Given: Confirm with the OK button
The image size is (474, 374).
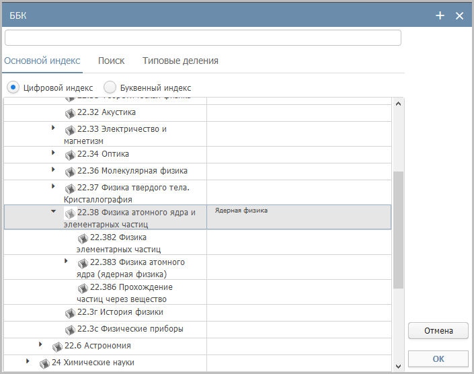Looking at the screenshot, I should (x=438, y=359).
